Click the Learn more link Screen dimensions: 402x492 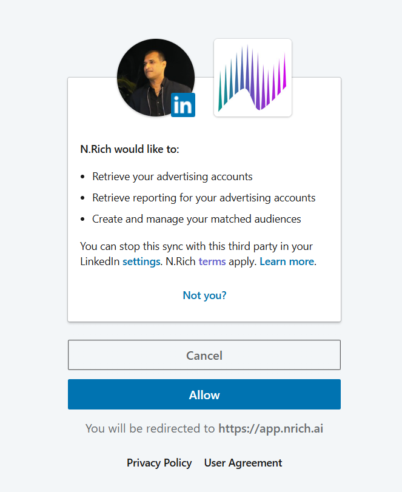point(286,261)
